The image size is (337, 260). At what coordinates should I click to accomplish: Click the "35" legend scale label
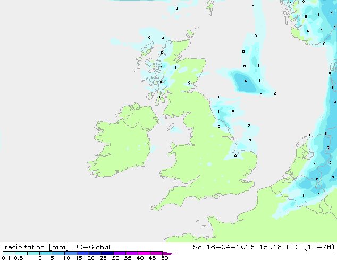click(128, 258)
